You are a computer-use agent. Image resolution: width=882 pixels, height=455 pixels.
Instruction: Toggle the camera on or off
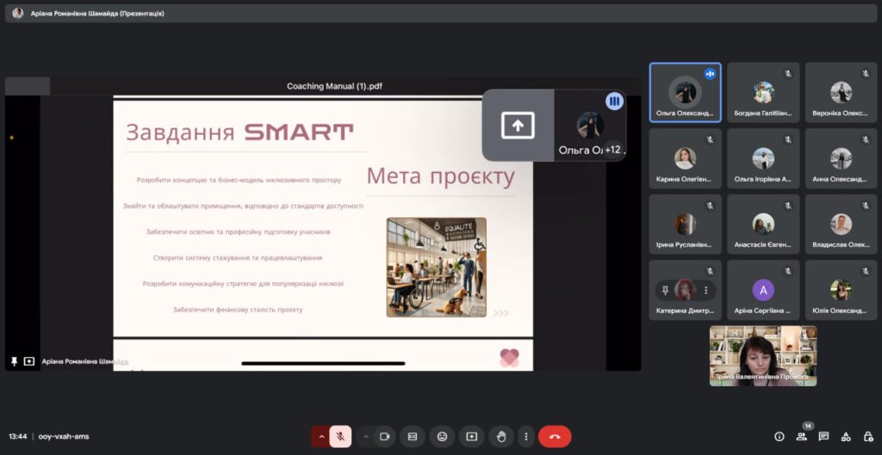[384, 436]
